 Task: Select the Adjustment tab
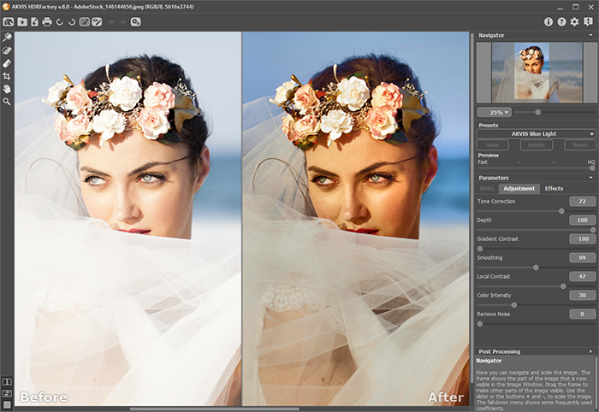(519, 188)
